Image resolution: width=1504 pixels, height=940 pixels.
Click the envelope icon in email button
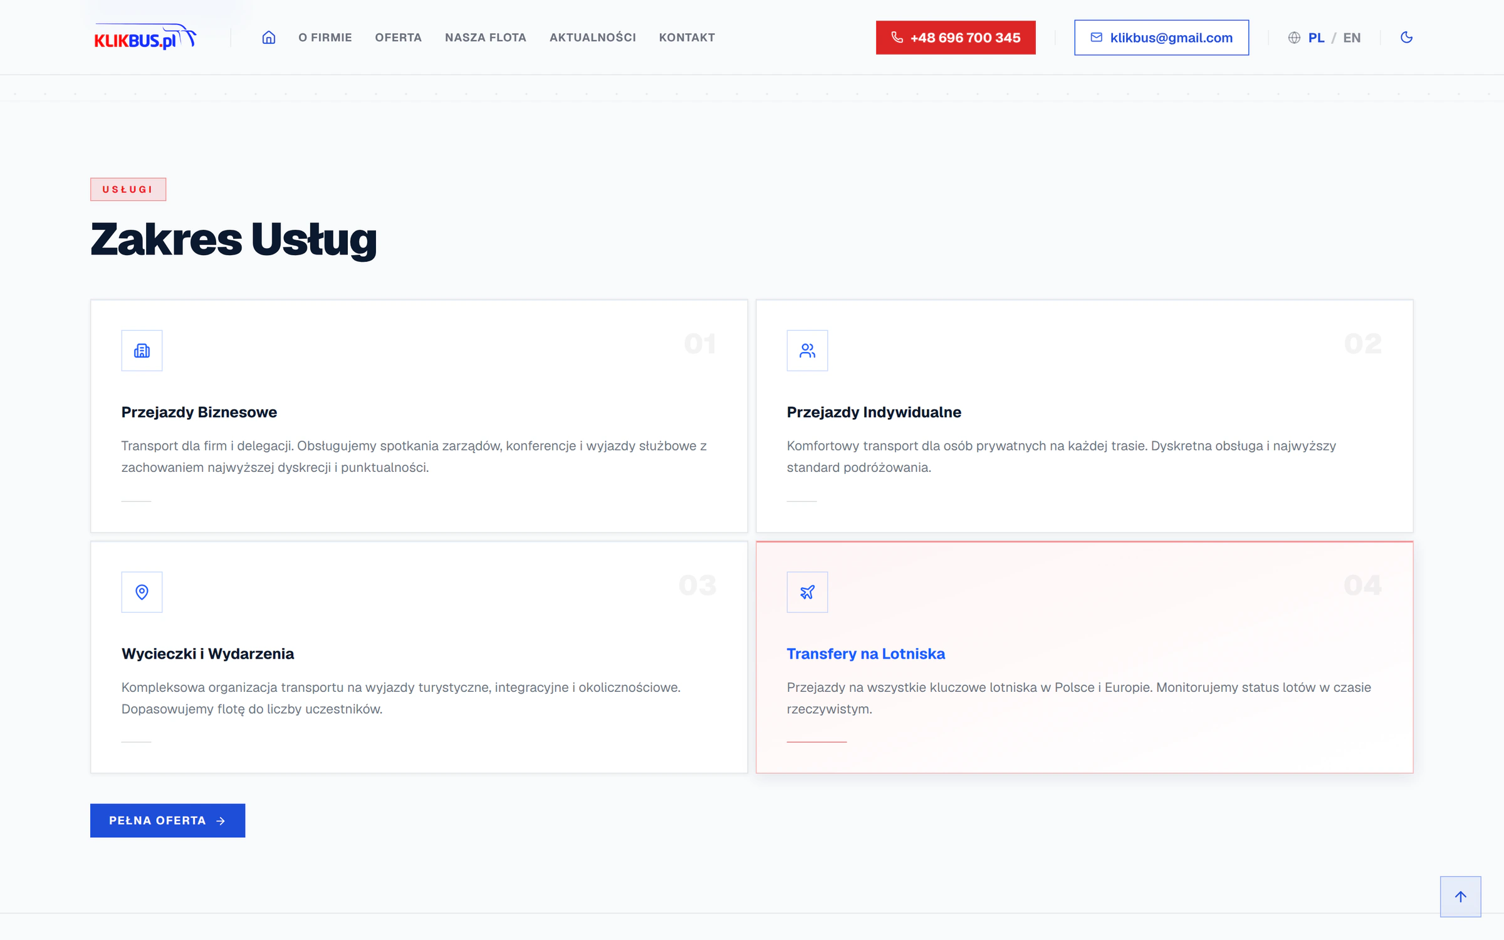[1096, 38]
